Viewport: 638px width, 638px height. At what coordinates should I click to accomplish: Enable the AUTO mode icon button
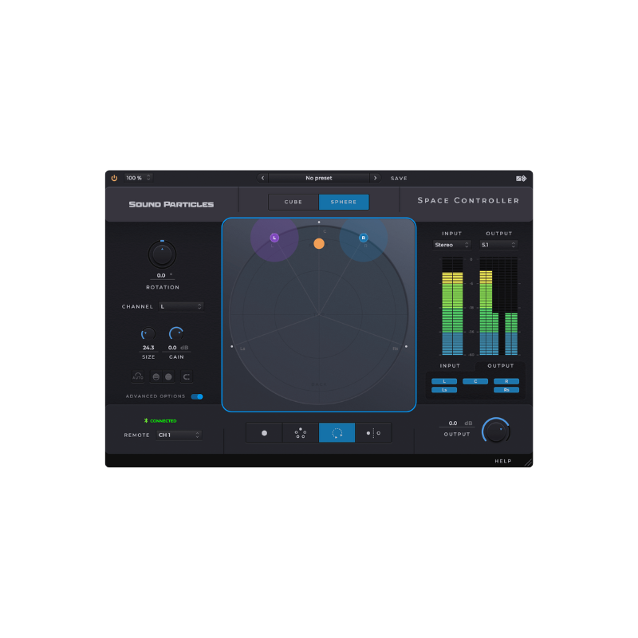pos(138,376)
